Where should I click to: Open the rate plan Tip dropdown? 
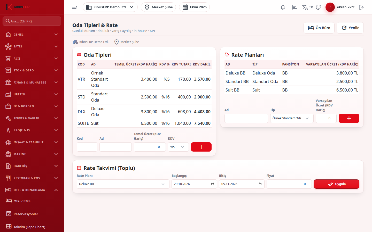(x=292, y=118)
